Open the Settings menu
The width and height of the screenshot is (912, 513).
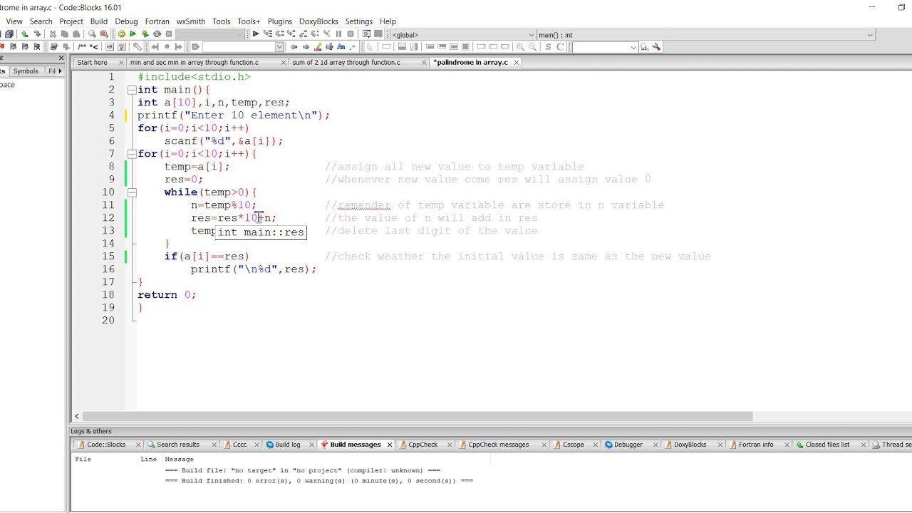(359, 21)
